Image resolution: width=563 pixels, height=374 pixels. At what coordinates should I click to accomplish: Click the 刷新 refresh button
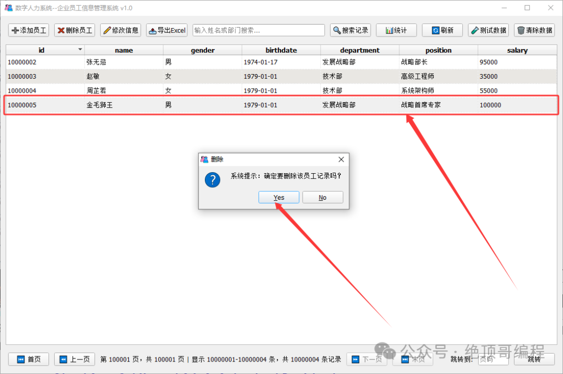click(x=443, y=30)
